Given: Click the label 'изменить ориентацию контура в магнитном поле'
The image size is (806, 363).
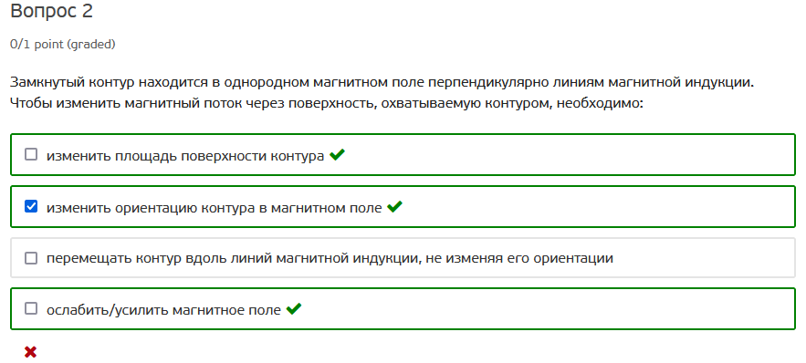Looking at the screenshot, I should click(215, 208).
